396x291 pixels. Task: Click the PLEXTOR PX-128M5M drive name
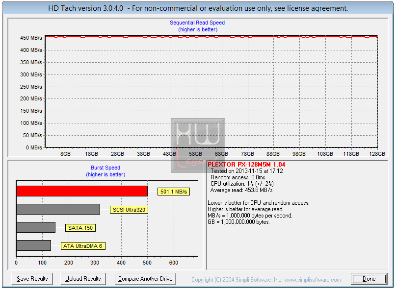coord(246,165)
